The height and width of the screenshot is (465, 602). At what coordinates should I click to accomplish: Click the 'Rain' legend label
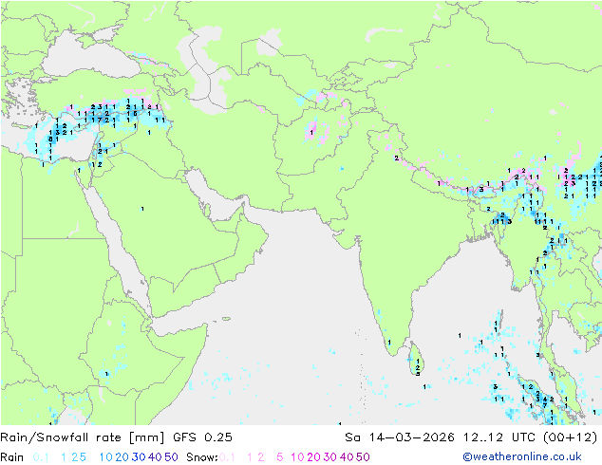[x=12, y=457]
